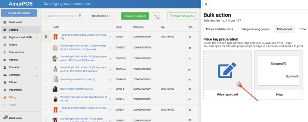Click the Orders refresh-arrows icon
The image size is (308, 122).
coord(5,45)
